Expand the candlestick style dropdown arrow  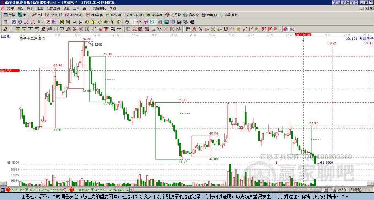[42, 22]
